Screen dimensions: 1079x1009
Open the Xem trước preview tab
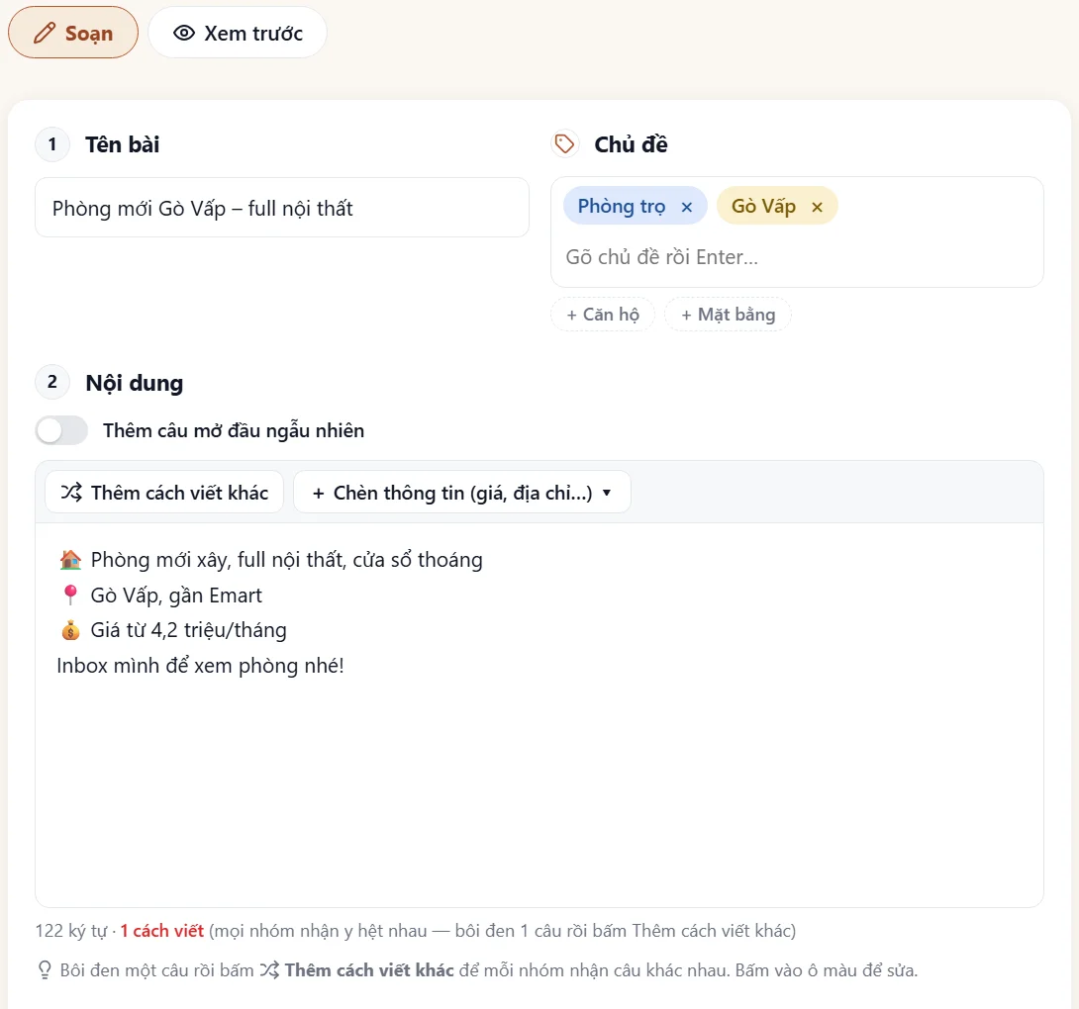tap(238, 33)
